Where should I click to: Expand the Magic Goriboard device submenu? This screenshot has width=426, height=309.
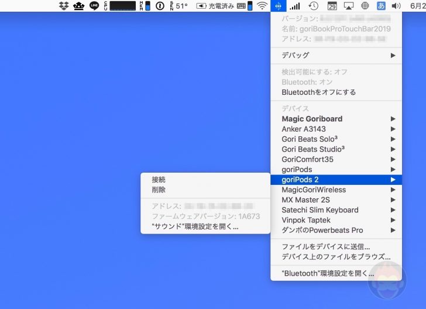pos(336,119)
